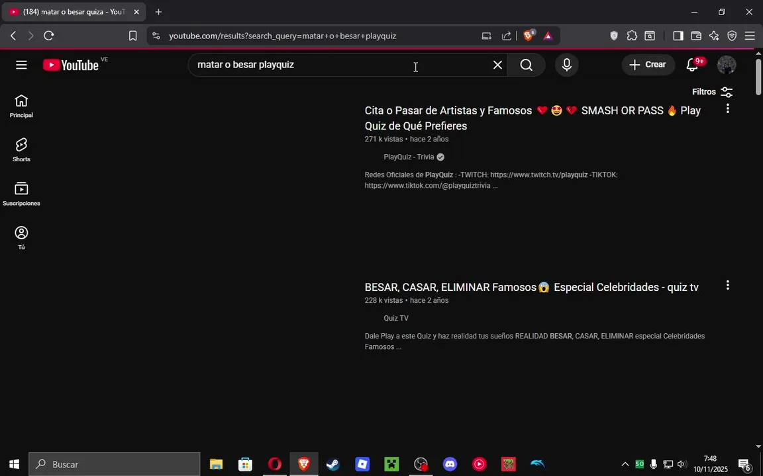Open the BESAR, CASAR, ELIMINAR Famosos video
Viewport: 763px width, 476px height.
[x=531, y=287]
